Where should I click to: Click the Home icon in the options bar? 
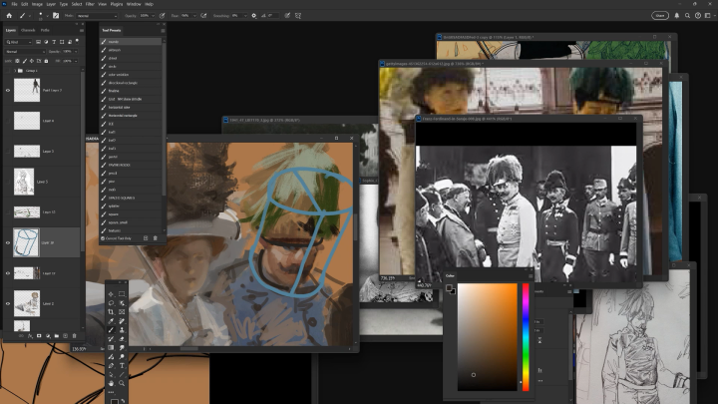pyautogui.click(x=9, y=16)
